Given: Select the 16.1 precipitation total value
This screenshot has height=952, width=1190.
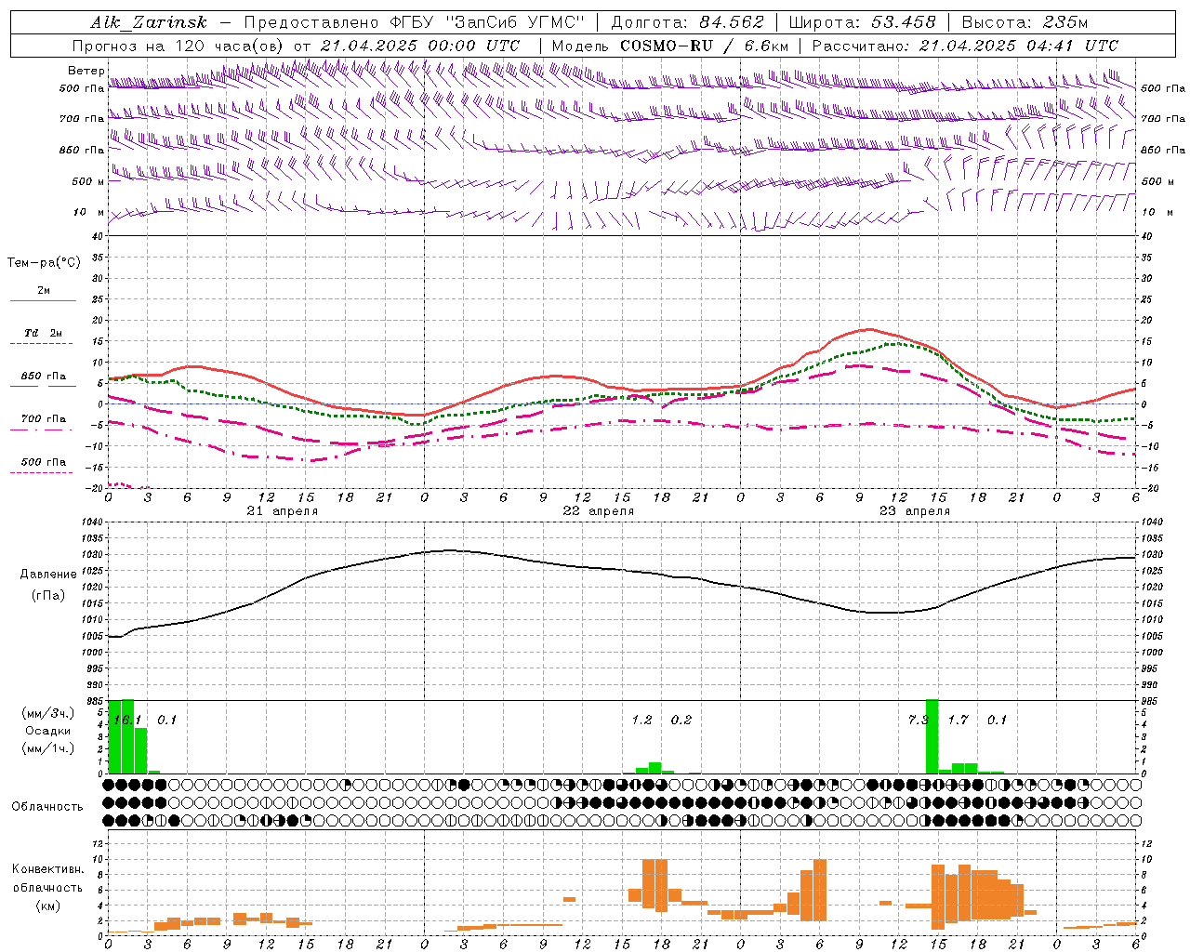Looking at the screenshot, I should coord(127,720).
